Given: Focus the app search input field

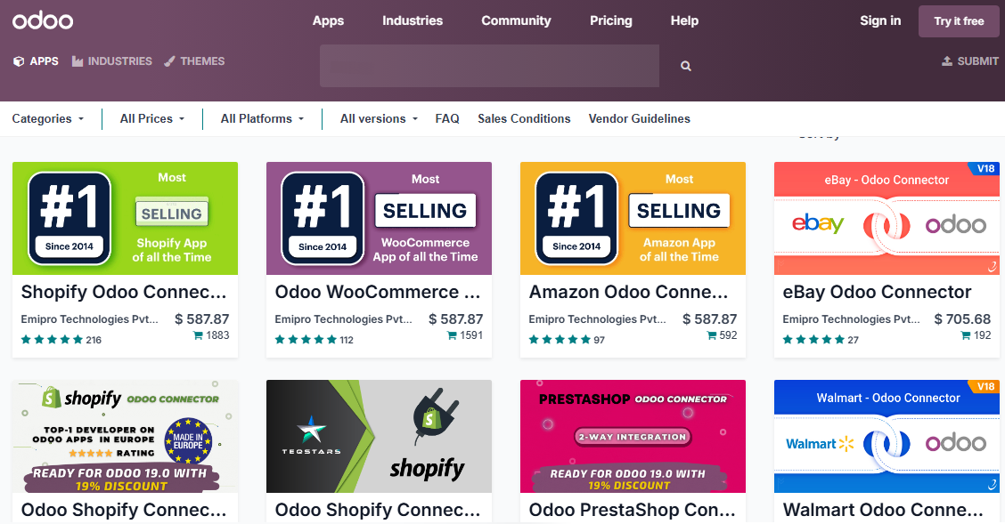Looking at the screenshot, I should [489, 66].
